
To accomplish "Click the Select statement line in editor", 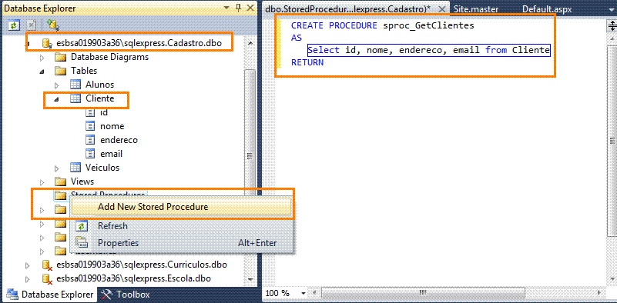I will (428, 50).
